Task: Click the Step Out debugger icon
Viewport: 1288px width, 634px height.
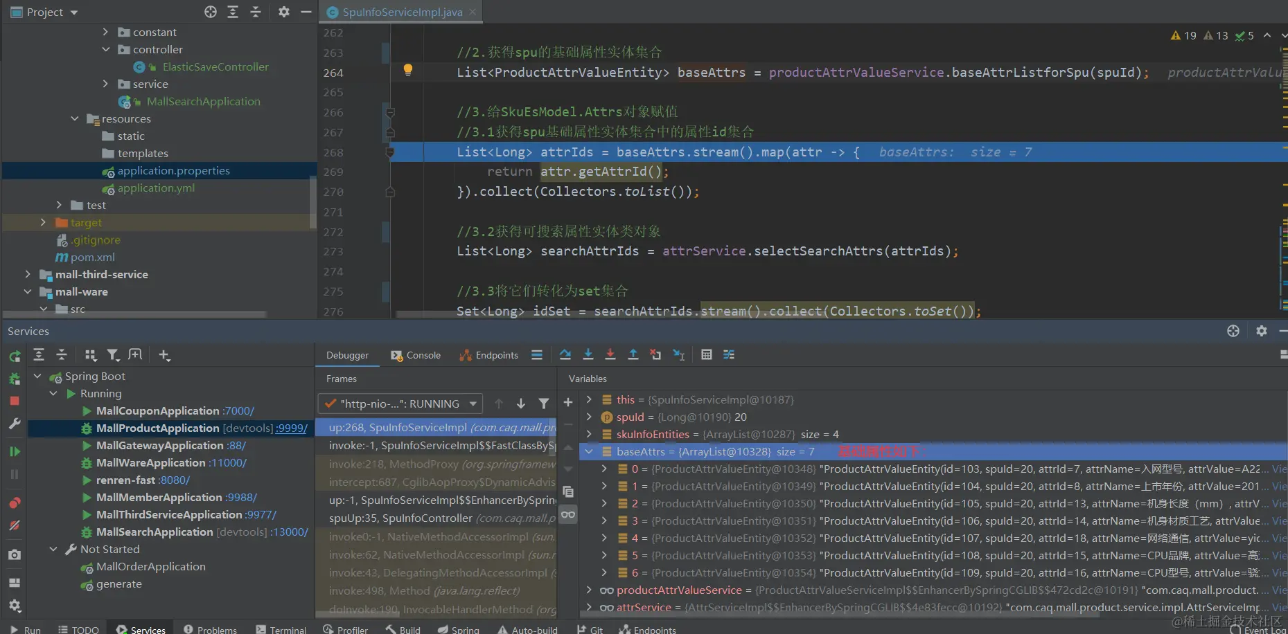Action: click(x=633, y=354)
